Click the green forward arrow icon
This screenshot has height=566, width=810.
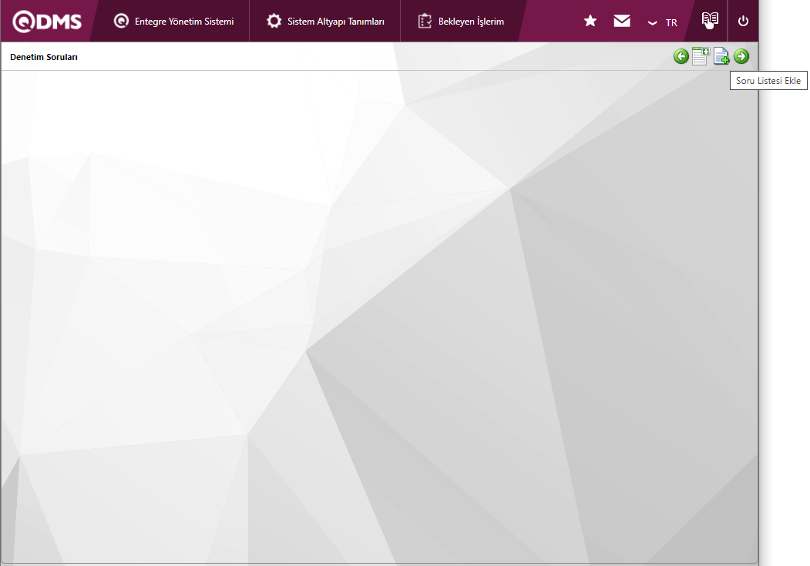[x=741, y=56]
